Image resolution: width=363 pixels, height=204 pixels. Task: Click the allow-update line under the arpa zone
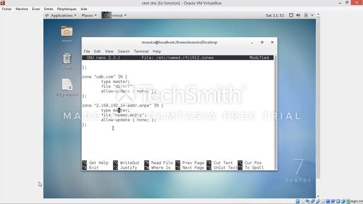coord(129,120)
